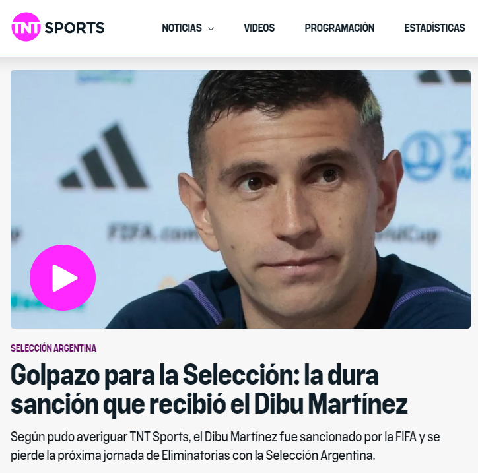Open the headline 'Golpazo para la Selección'
478x473 pixels.
(195, 375)
